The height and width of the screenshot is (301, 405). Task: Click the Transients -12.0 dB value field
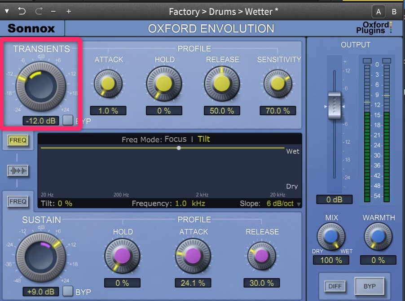click(x=41, y=121)
